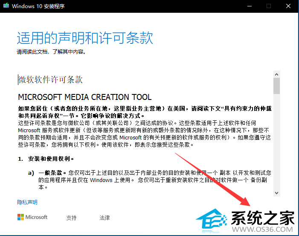This screenshot has height=236, width=299.
Task: Click the Windows 10 setup title bar icon
Action: [6, 6]
